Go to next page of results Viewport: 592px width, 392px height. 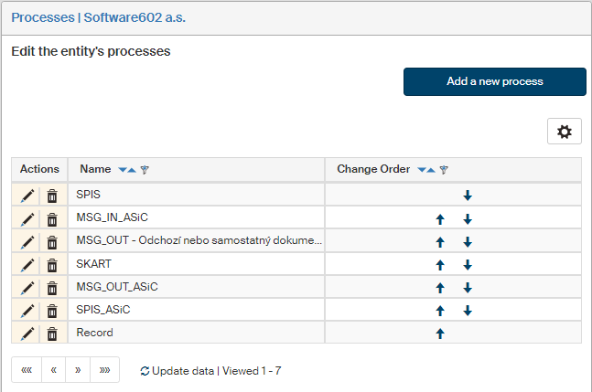tap(79, 370)
